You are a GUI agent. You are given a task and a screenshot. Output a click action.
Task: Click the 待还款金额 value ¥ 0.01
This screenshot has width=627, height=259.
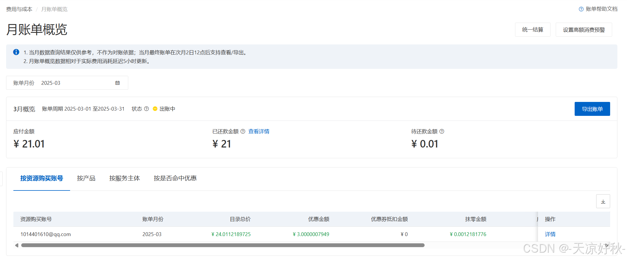click(425, 144)
